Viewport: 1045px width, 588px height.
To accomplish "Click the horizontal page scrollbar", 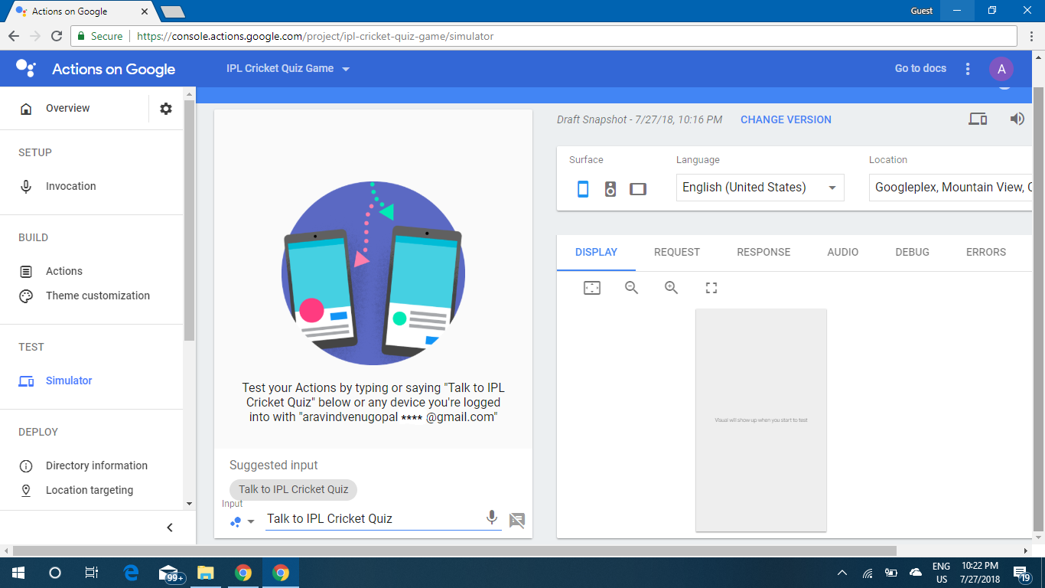I will [x=454, y=550].
